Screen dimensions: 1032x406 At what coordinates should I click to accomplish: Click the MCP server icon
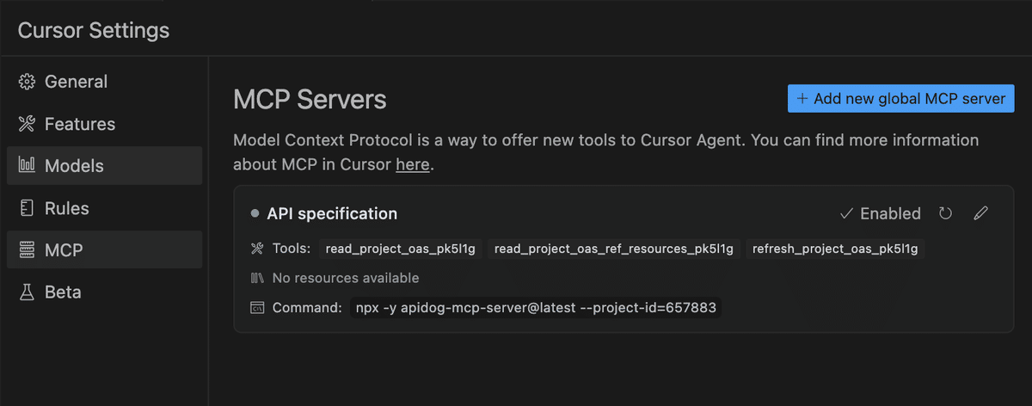tap(27, 250)
